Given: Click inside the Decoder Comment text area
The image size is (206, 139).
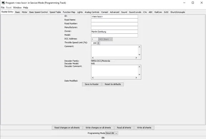Looking at the screenshot, I should (x=115, y=71).
